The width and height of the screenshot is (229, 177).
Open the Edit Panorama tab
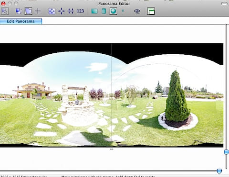pyautogui.click(x=21, y=21)
